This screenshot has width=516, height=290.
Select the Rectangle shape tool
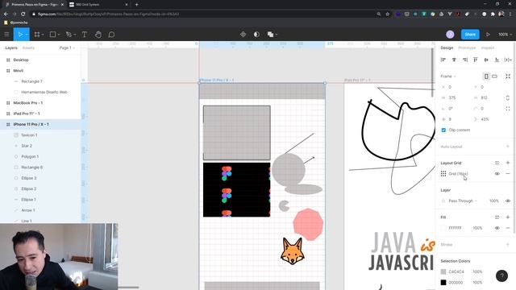[52, 34]
